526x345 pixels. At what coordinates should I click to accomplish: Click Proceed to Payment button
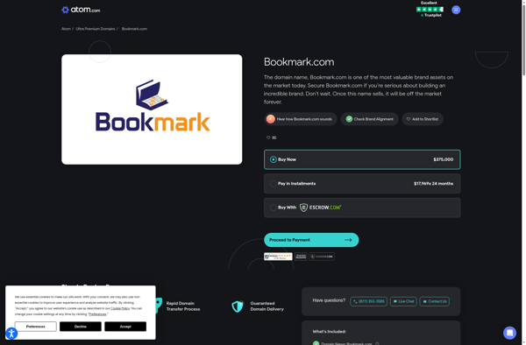coord(311,240)
